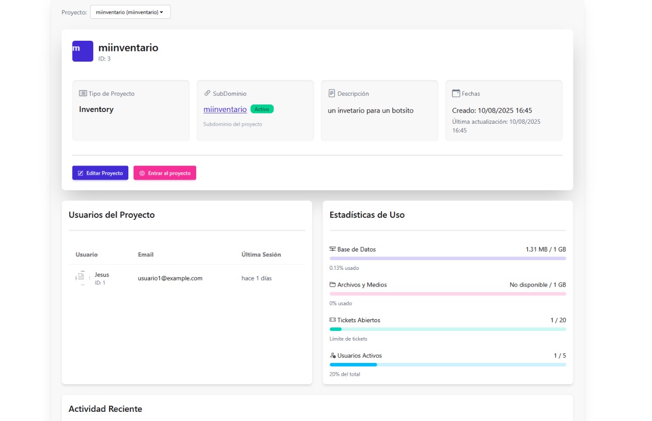Click the Usuarios Activos person icon
Viewport: 652px width, 421px height.
[x=333, y=356]
